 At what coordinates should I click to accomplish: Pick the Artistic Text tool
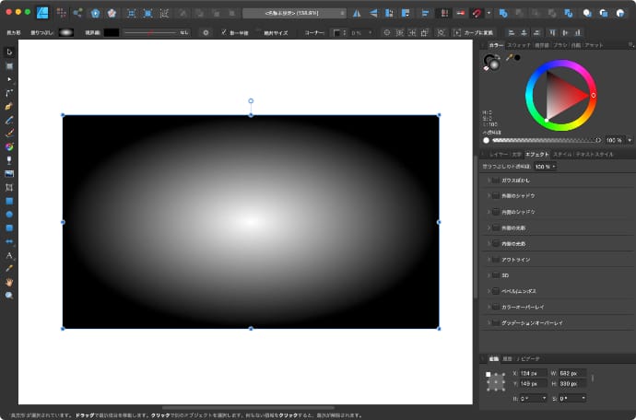pos(9,255)
